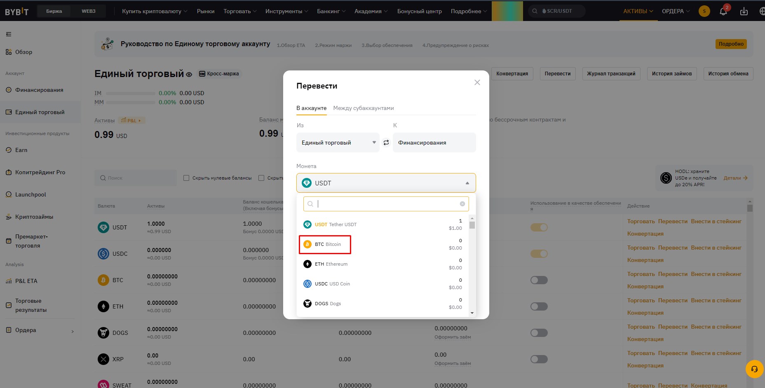Open P&L ETA in the sidebar
This screenshot has height=388, width=765.
26,281
